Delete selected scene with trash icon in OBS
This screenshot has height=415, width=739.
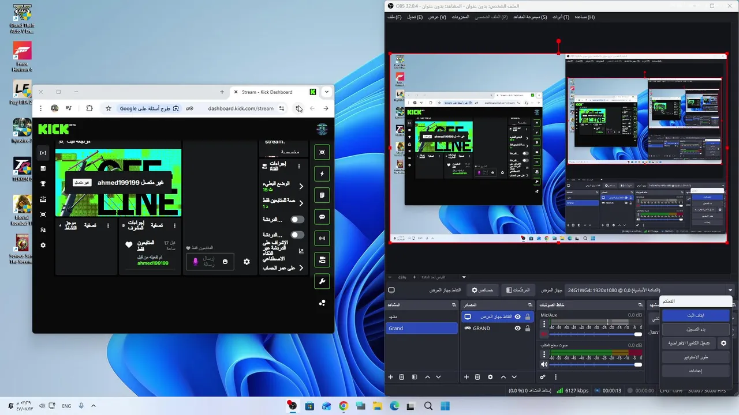pos(402,377)
